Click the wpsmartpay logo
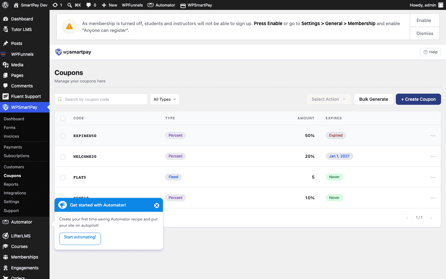Image resolution: width=446 pixels, height=279 pixels. click(x=73, y=52)
